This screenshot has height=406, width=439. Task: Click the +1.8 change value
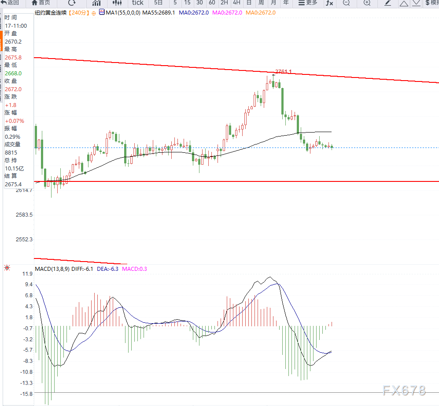[x=11, y=105]
